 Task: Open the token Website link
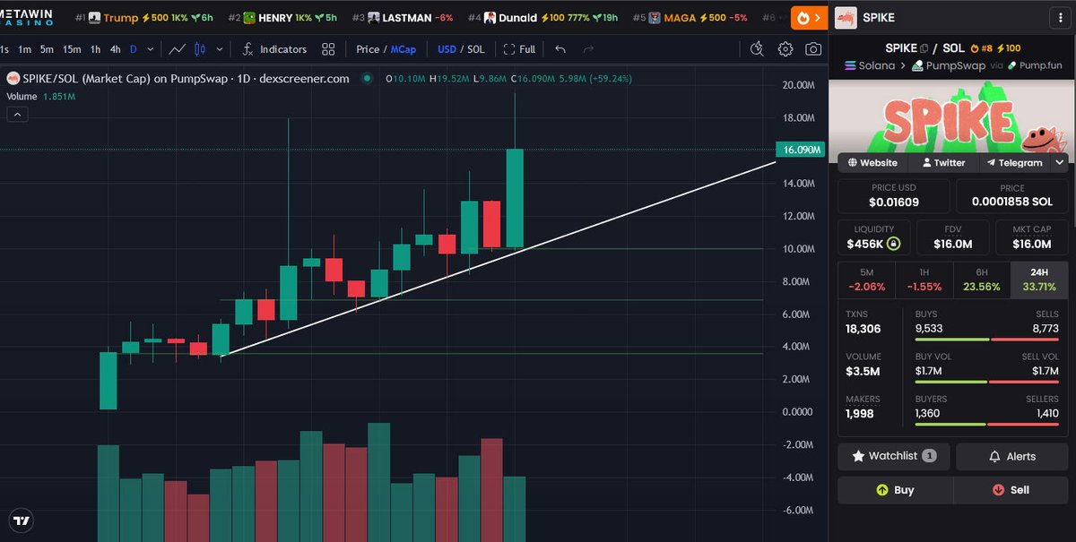(872, 163)
